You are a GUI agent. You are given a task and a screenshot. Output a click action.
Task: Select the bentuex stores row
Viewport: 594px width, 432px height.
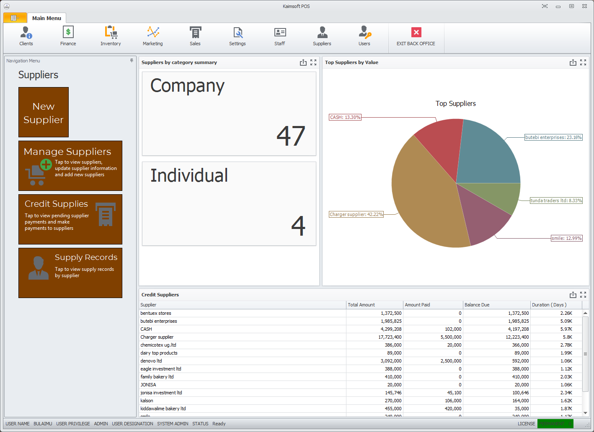tap(360, 313)
